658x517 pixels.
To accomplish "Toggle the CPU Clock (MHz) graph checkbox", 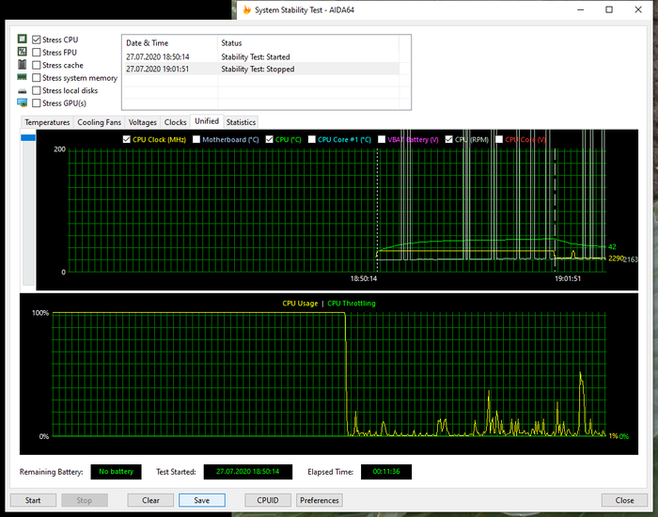I will [x=126, y=139].
